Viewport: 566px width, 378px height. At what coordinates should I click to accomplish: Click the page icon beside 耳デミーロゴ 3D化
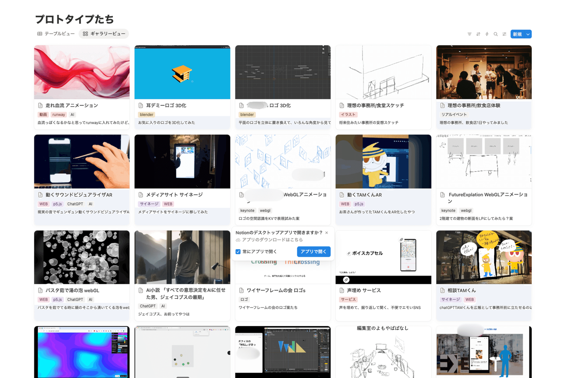click(141, 105)
